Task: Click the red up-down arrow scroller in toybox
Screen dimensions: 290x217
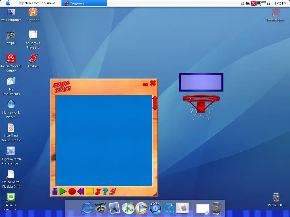Action: point(155,103)
